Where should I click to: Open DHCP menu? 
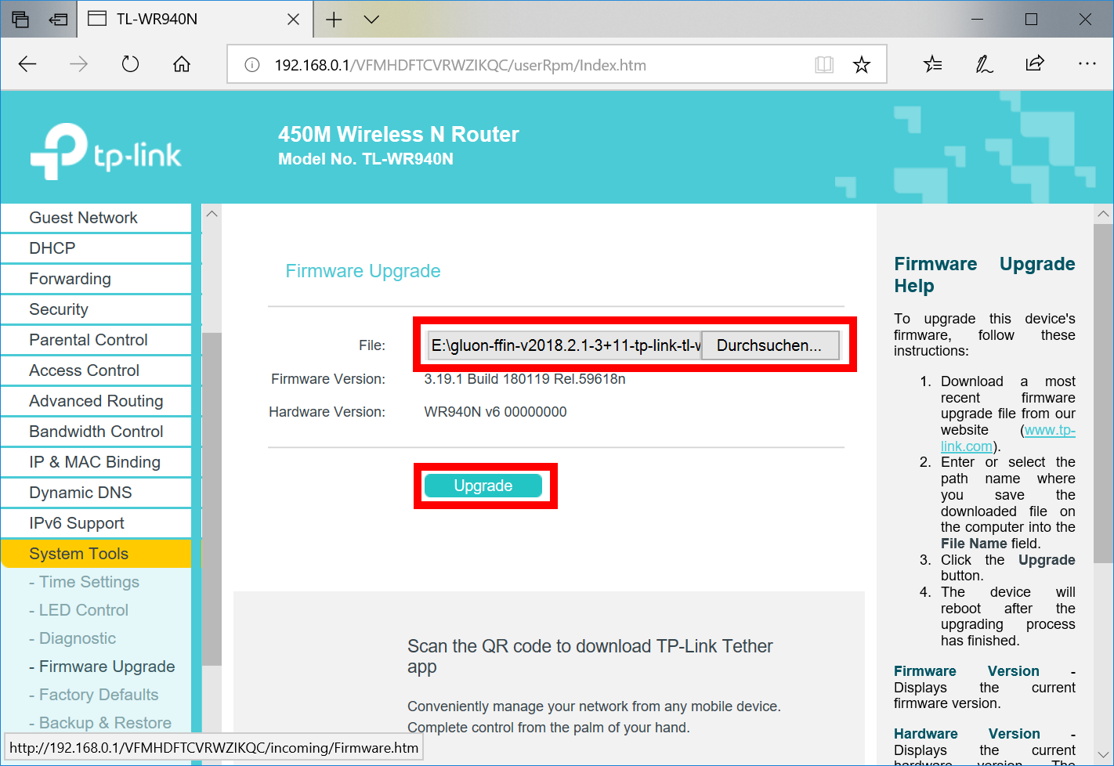coord(96,248)
